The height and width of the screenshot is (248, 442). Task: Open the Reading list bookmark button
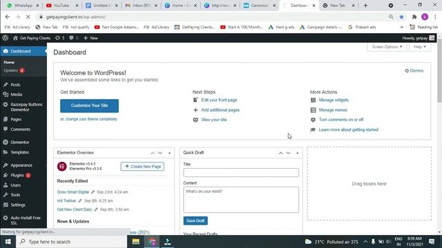coord(423,27)
